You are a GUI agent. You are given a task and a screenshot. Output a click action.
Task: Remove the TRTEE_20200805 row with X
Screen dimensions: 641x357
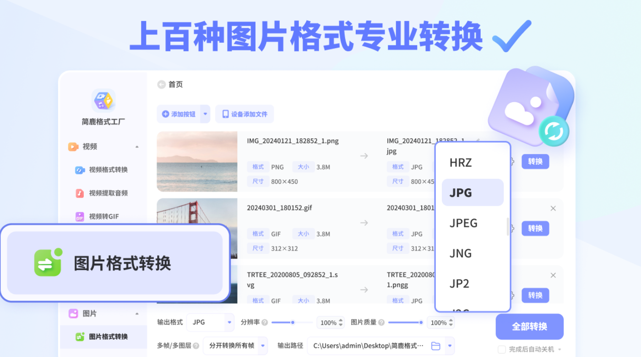[553, 275]
